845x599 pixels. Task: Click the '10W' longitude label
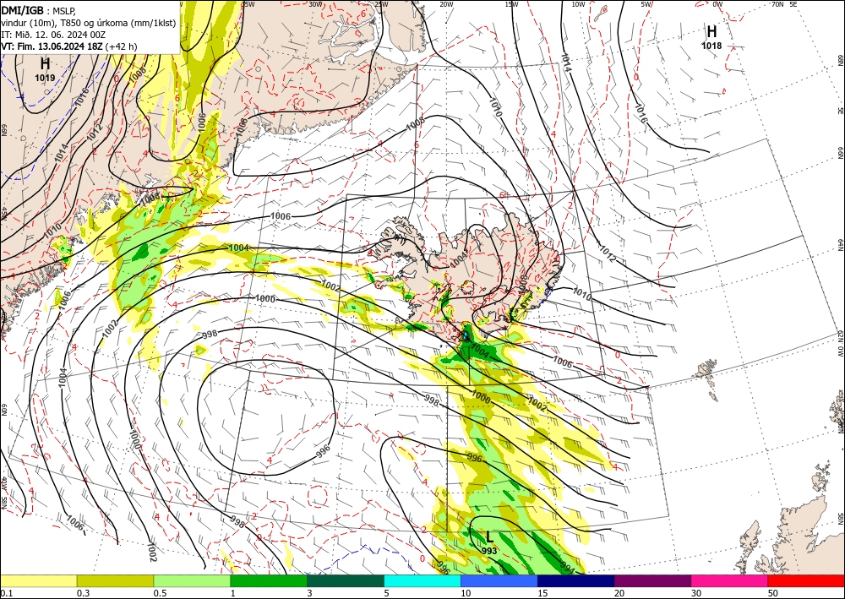[578, 4]
